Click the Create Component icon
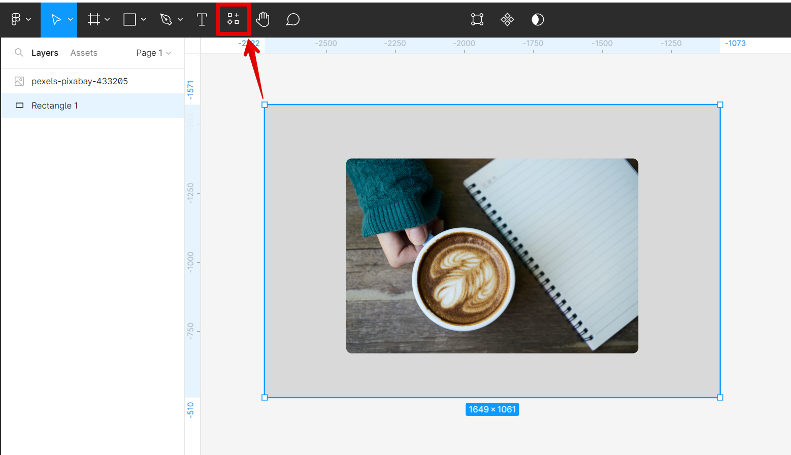The width and height of the screenshot is (791, 455). click(507, 19)
